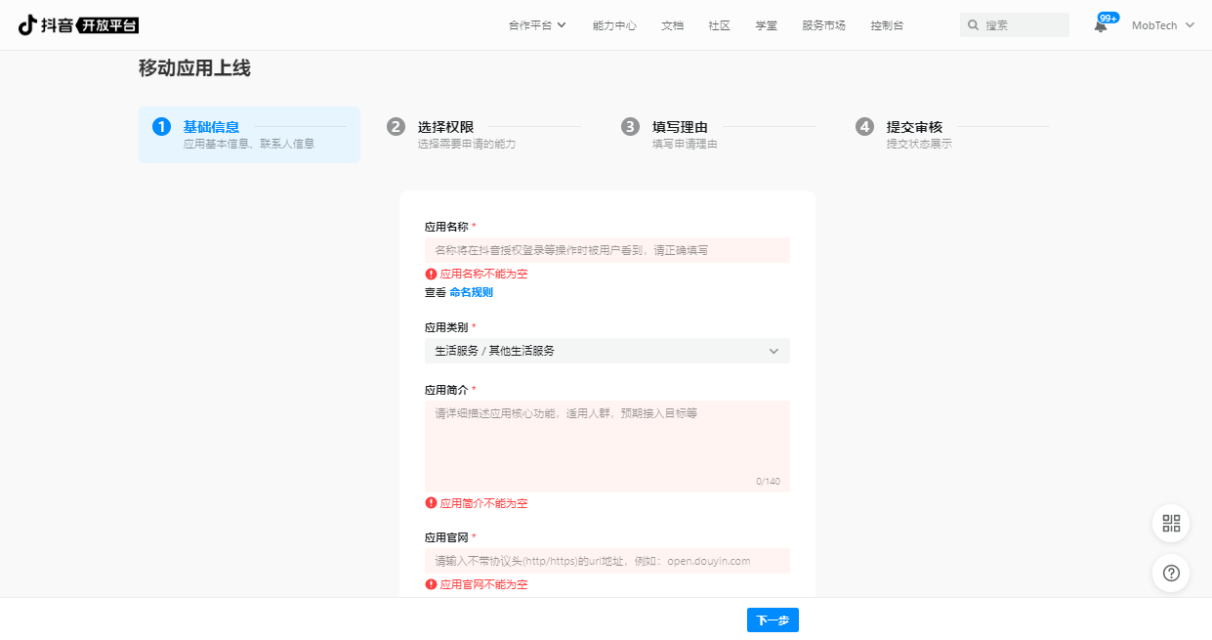The height and width of the screenshot is (640, 1212).
Task: Open the 命名规则 link
Action: (471, 292)
